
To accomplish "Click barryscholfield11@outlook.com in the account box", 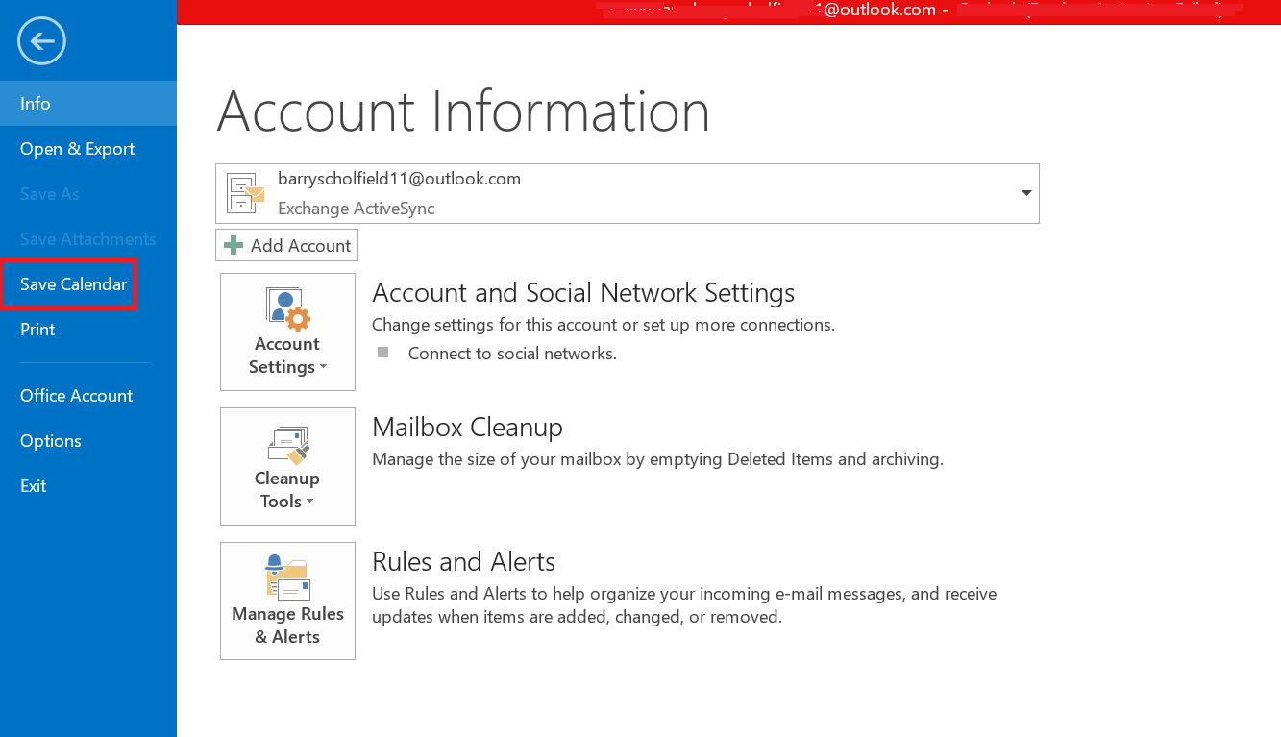I will (399, 179).
